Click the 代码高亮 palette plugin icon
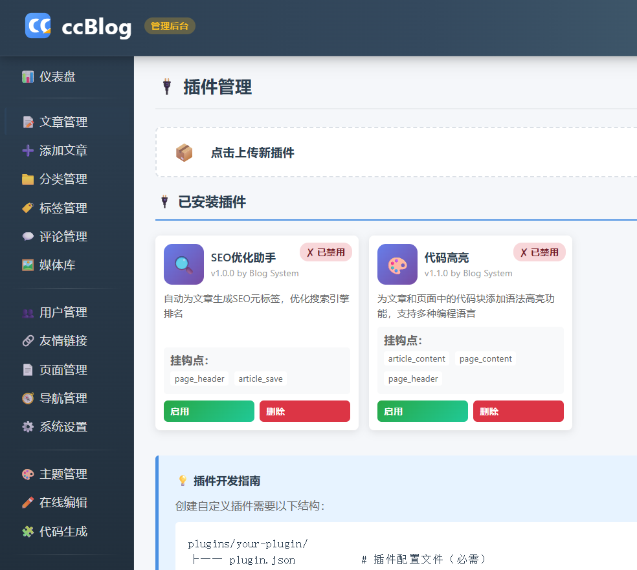637x570 pixels. coord(397,264)
